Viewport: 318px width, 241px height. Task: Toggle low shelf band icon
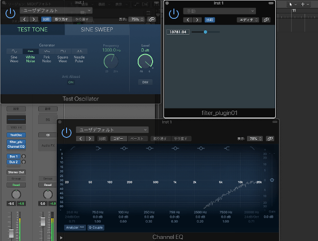point(98,149)
